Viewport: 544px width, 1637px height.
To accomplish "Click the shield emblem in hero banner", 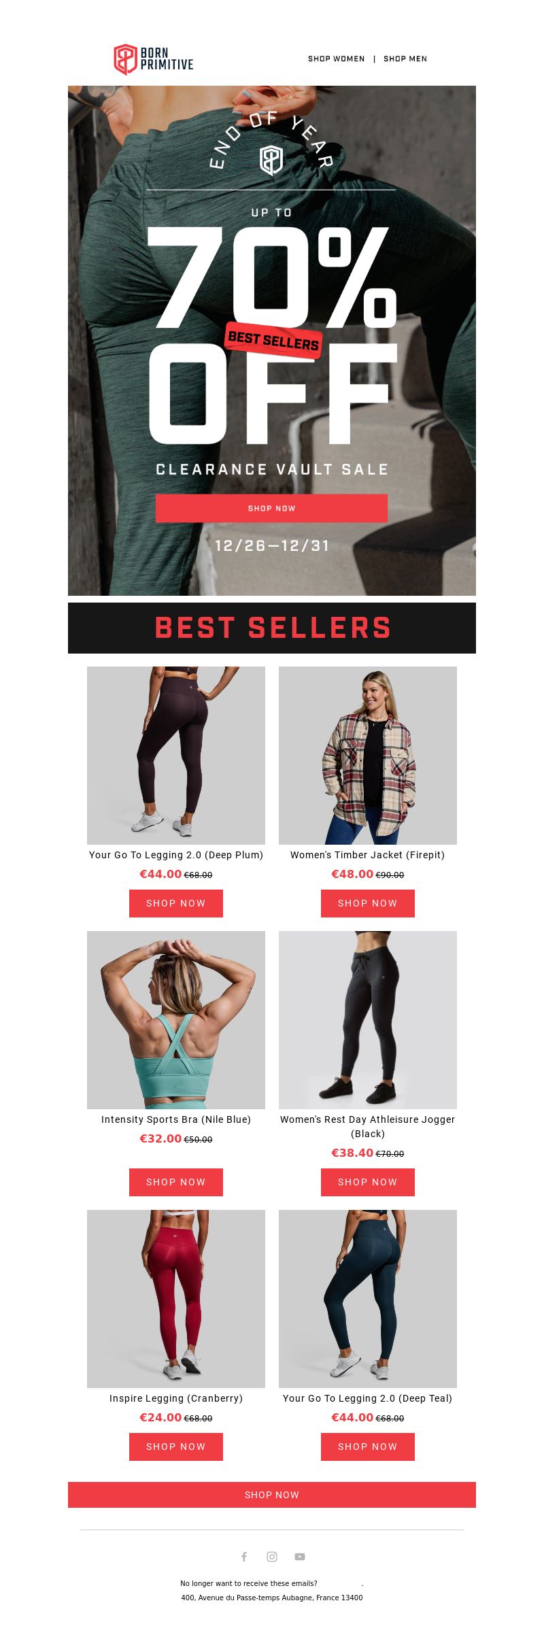I will 271,161.
